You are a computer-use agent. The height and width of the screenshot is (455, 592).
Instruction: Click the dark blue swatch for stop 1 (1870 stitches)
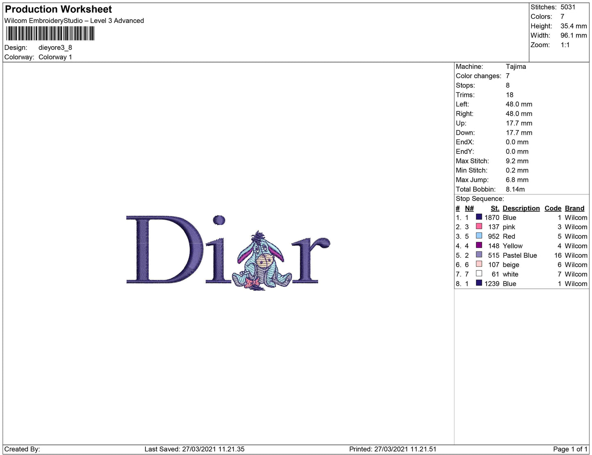479,217
